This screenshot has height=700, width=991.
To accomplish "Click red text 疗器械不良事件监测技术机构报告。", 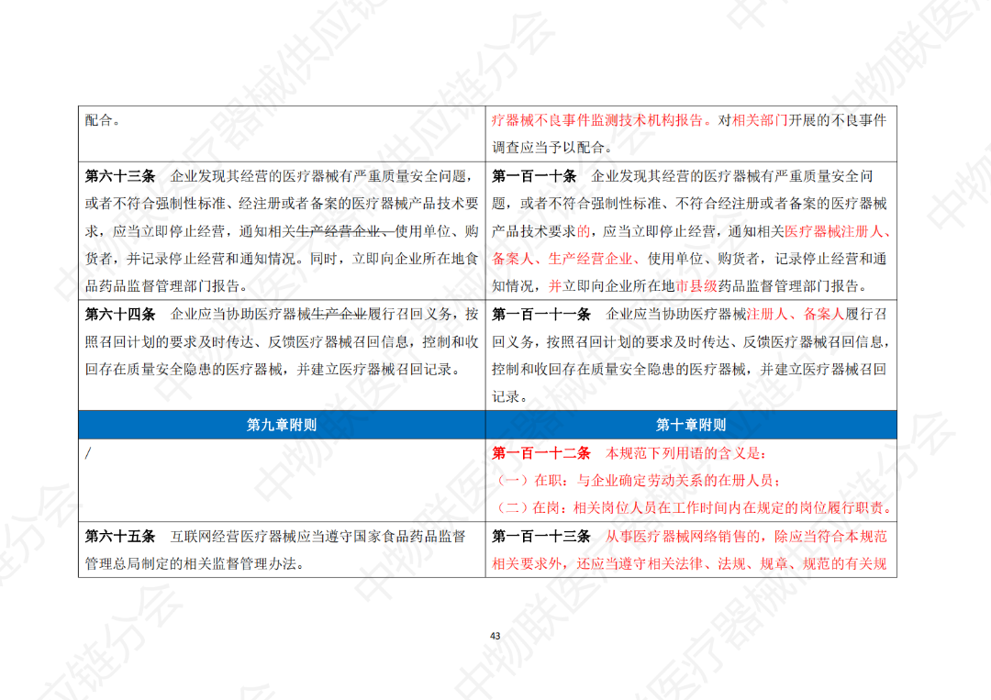I will (x=604, y=120).
